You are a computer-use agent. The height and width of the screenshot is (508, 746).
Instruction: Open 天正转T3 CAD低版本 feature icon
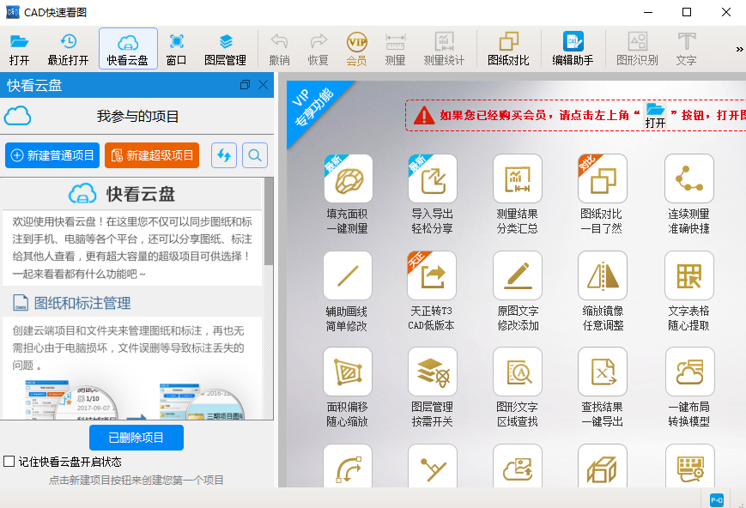432,275
